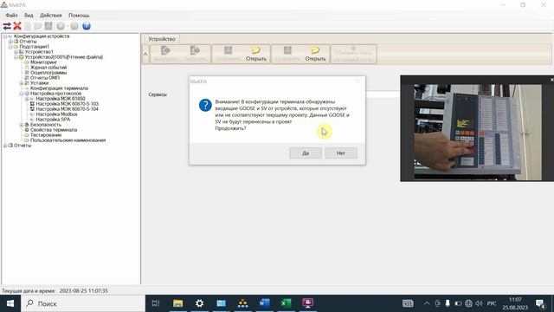The height and width of the screenshot is (312, 554).
Task: Collapse the Настройка протоколов node
Action: point(21,94)
